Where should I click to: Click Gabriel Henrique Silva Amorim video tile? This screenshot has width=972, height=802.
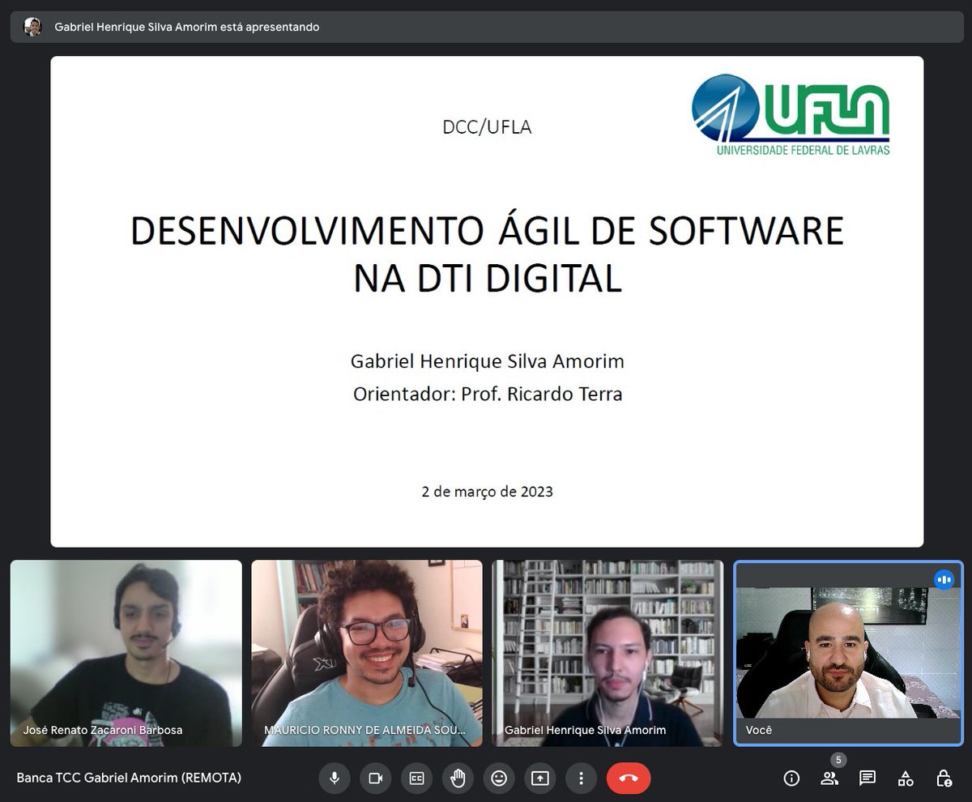(x=607, y=653)
